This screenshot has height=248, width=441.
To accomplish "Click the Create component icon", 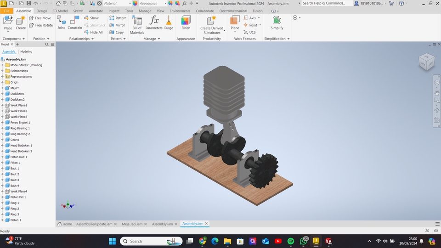I will (x=21, y=23).
